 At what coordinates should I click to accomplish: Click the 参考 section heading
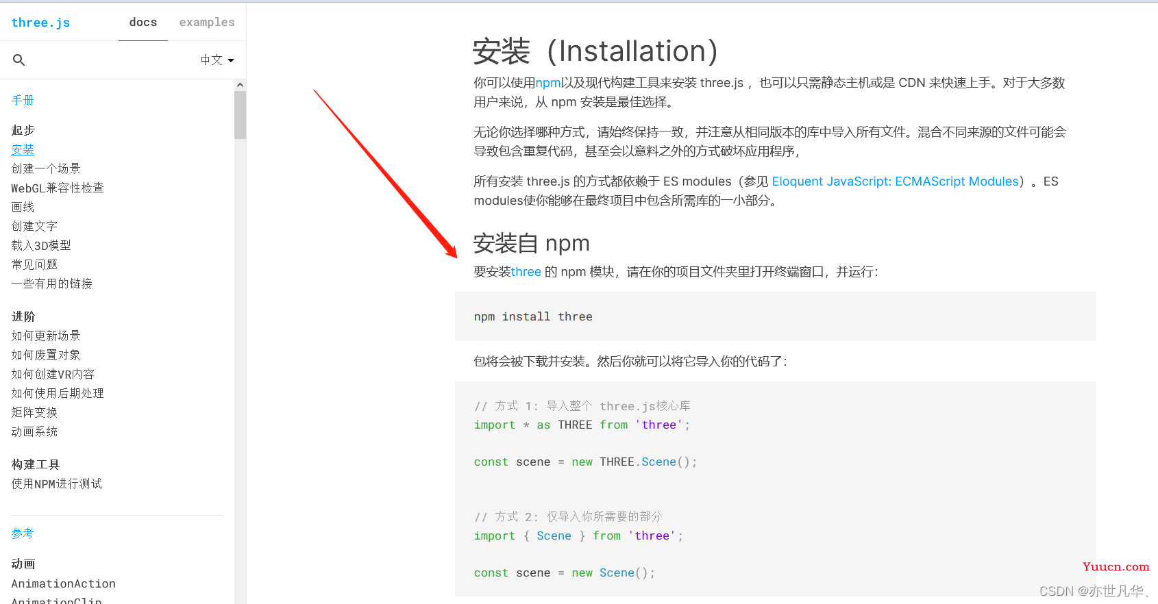pos(23,533)
